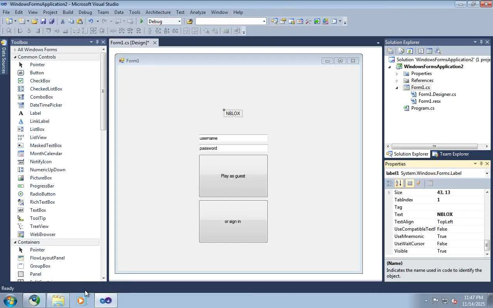This screenshot has width=493, height=308.
Task: Save Form1.cs using the toolbar disk icon
Action: (x=43, y=22)
